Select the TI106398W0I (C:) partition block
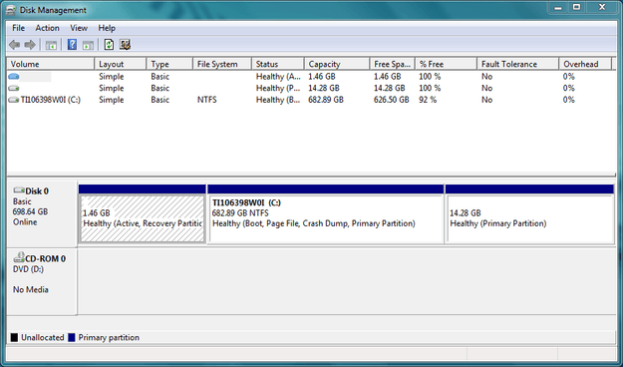The image size is (623, 367). tap(325, 218)
